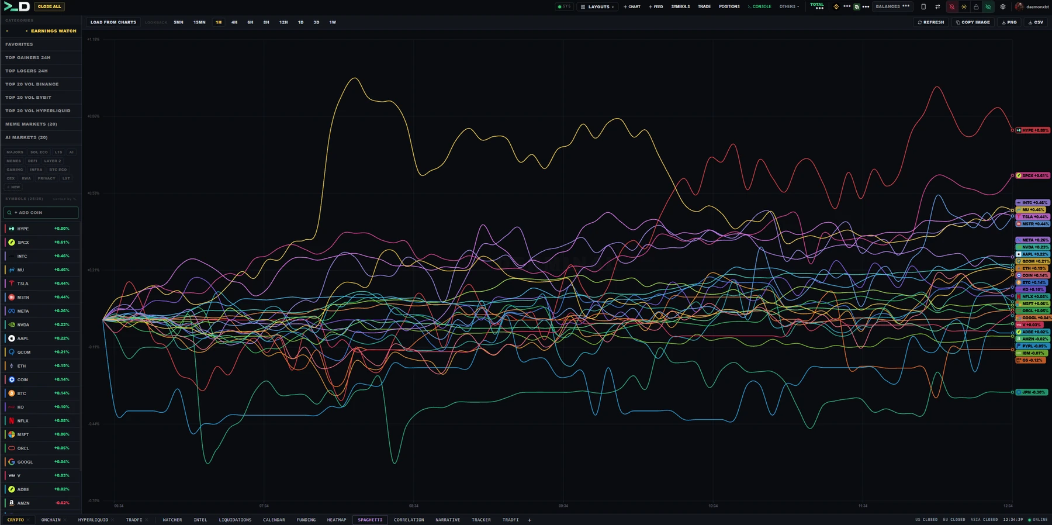Switch to the Liquidations tab
1052x525 pixels.
pos(235,520)
